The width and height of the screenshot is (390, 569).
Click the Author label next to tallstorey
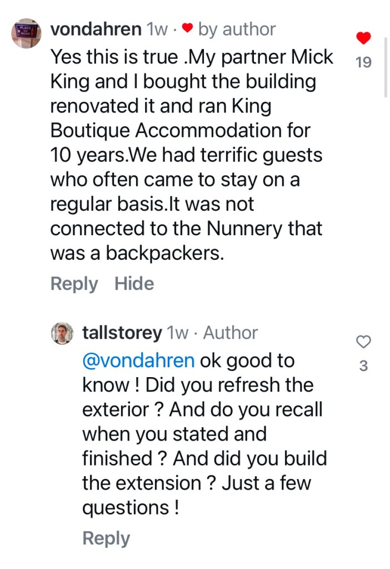(x=231, y=333)
